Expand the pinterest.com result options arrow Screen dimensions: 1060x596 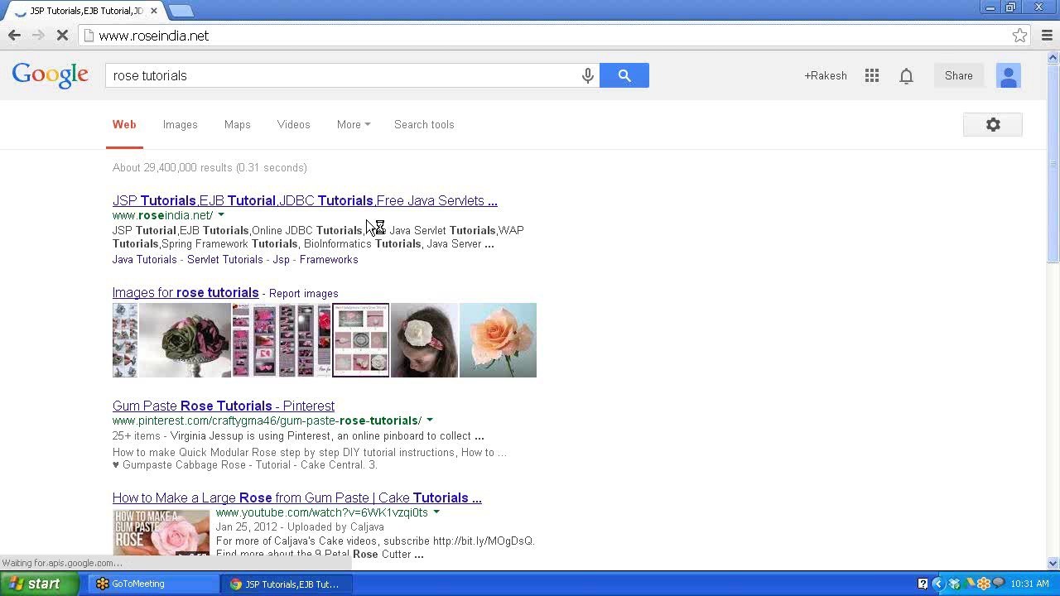(x=430, y=421)
